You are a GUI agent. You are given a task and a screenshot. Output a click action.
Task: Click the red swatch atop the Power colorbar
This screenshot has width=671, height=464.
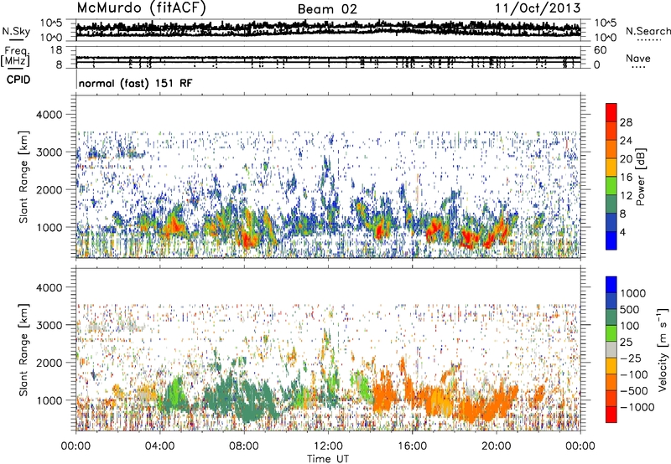point(611,112)
